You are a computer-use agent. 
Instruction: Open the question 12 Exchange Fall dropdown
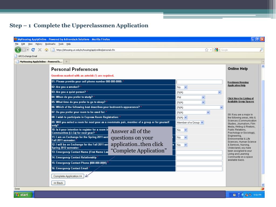pyautogui.click(x=182, y=145)
